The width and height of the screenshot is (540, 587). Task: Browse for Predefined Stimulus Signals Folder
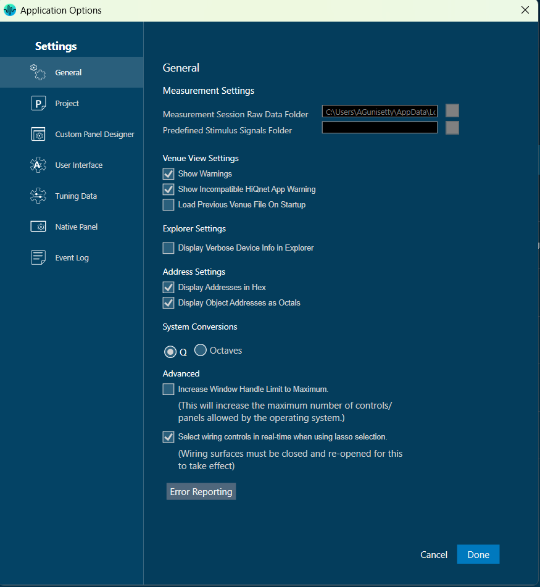[x=452, y=128]
